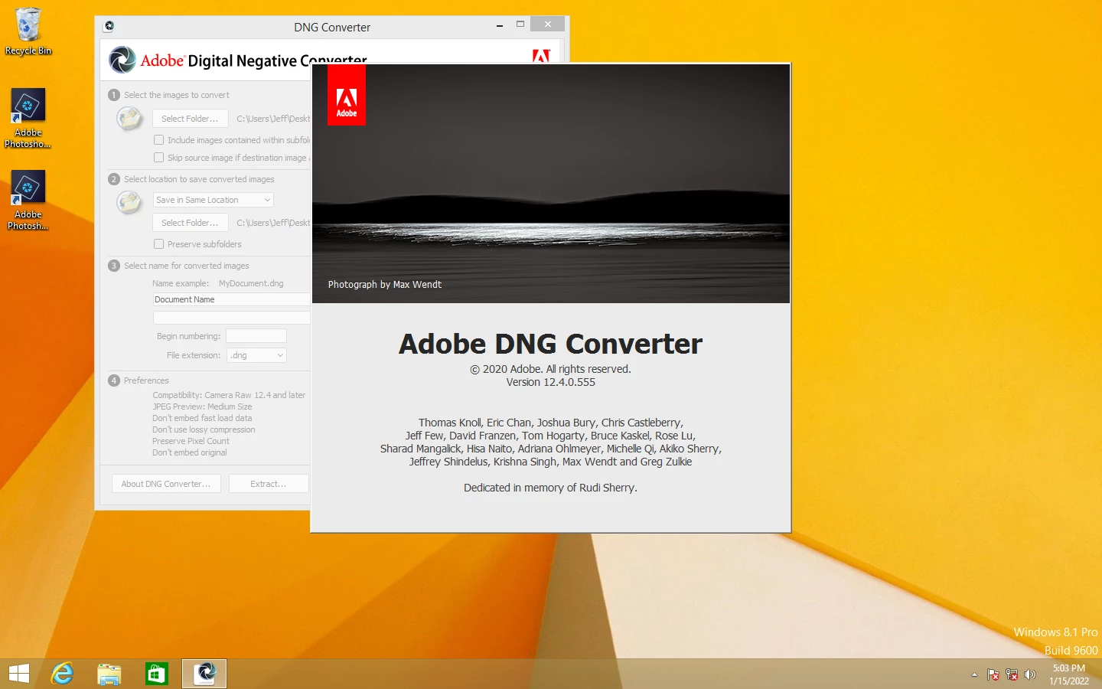Click the empty second name field
The height and width of the screenshot is (689, 1102).
[x=231, y=318]
